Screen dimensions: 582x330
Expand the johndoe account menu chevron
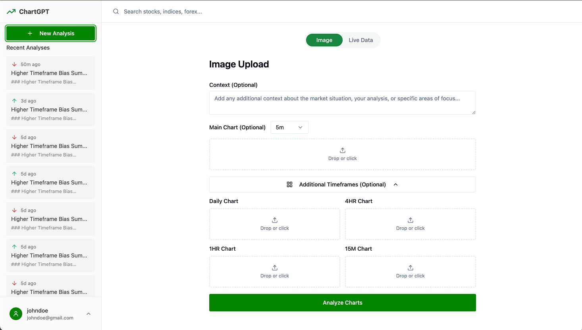point(89,314)
